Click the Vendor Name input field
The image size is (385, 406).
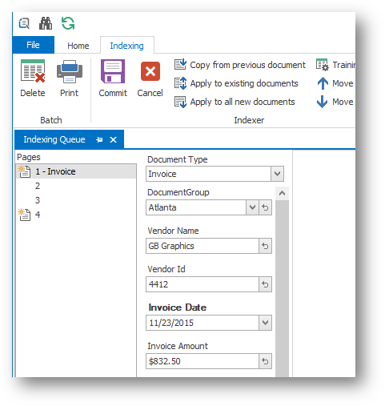coord(203,246)
